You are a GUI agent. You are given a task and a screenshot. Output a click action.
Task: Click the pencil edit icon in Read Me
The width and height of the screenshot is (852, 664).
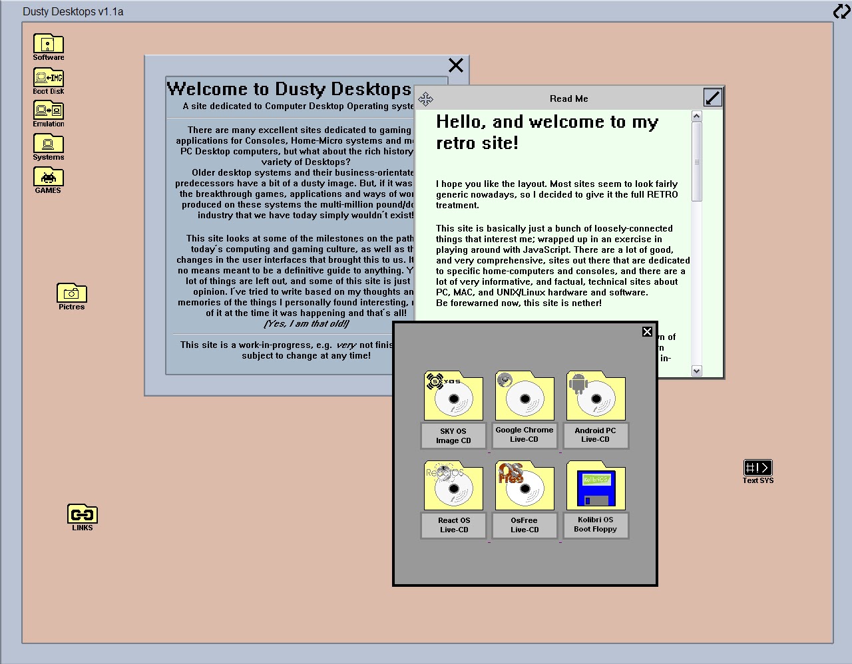click(x=713, y=98)
